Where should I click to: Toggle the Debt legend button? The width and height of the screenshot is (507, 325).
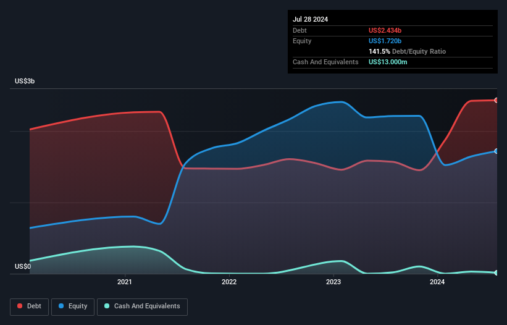(x=29, y=306)
